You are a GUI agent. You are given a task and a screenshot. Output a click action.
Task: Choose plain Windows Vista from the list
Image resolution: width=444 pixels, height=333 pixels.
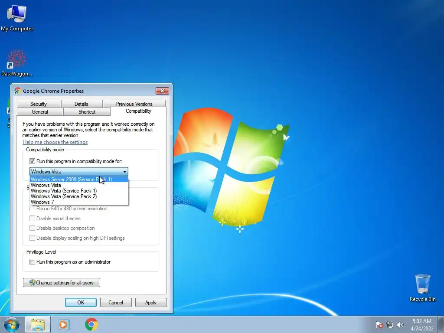click(x=79, y=185)
